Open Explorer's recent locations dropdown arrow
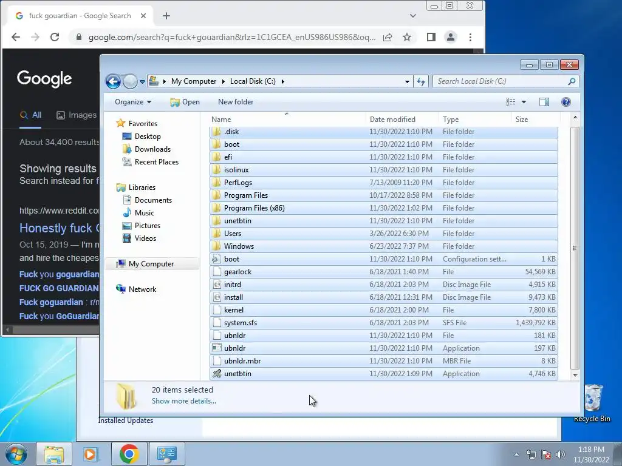The height and width of the screenshot is (466, 622). click(142, 82)
